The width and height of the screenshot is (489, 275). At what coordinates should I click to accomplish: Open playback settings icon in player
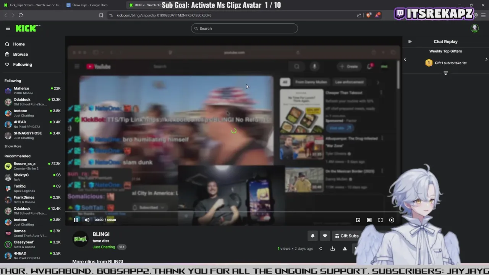[392, 220]
